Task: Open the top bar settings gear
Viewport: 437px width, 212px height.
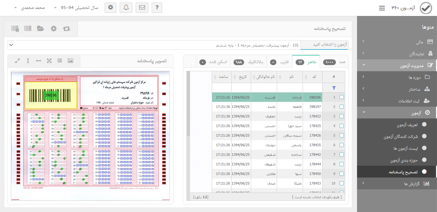Action: 111,8
